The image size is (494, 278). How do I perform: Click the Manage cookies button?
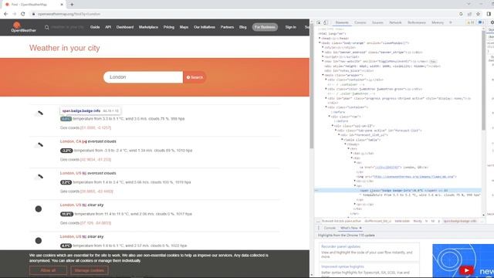click(x=90, y=270)
